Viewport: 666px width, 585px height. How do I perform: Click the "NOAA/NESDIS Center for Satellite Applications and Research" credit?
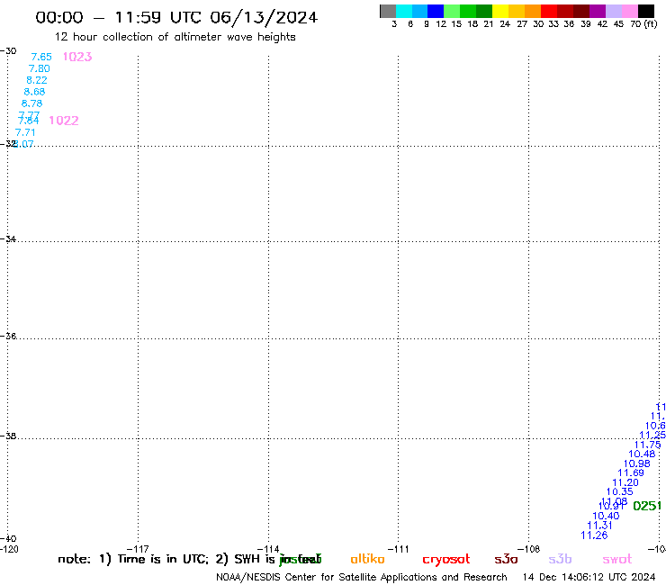(362, 578)
